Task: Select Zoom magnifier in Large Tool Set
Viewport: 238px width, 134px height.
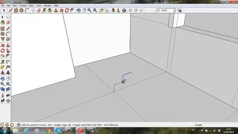Action: click(x=3, y=84)
